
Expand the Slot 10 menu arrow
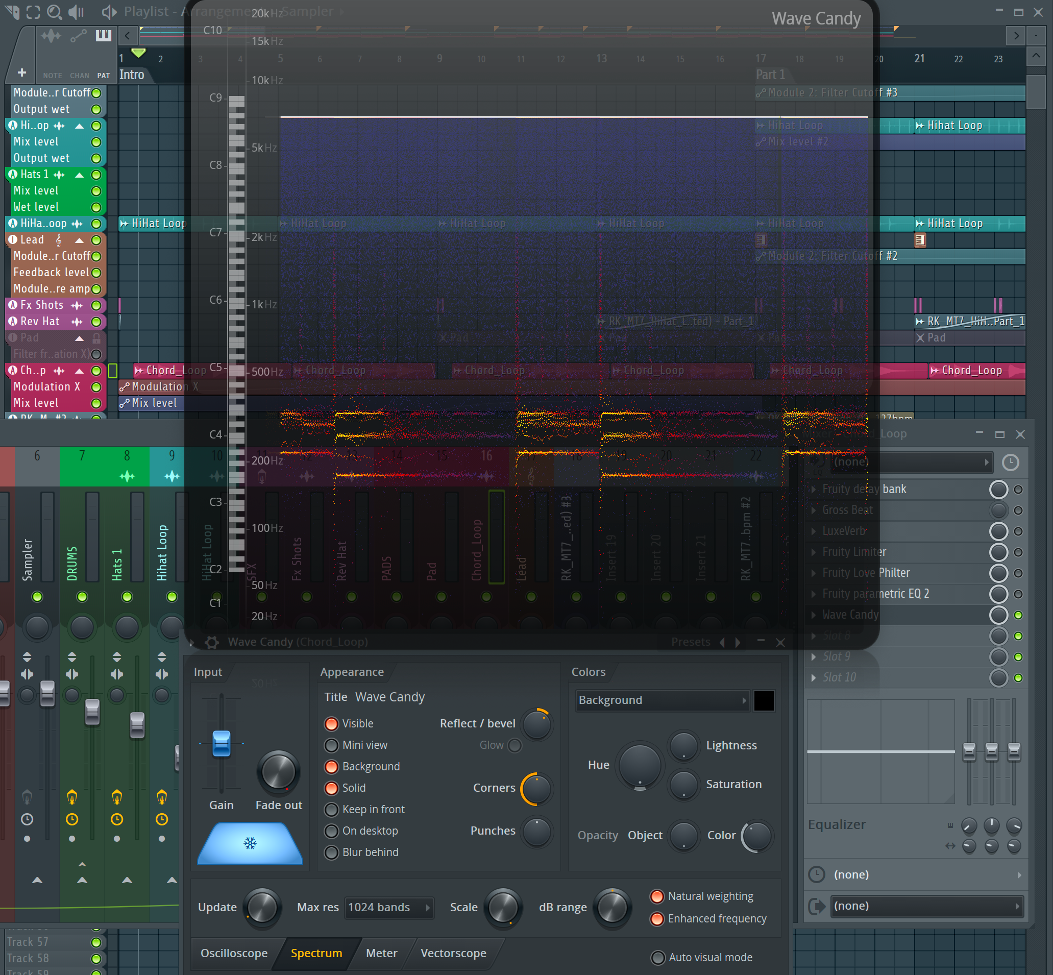pyautogui.click(x=813, y=677)
